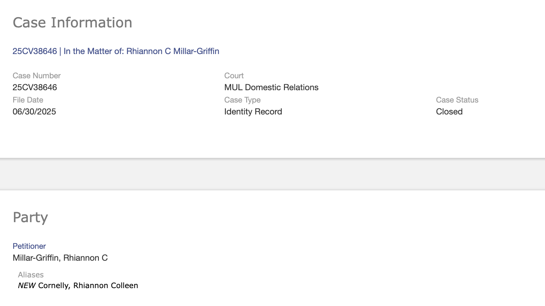Click the Aliases label

[x=31, y=275]
